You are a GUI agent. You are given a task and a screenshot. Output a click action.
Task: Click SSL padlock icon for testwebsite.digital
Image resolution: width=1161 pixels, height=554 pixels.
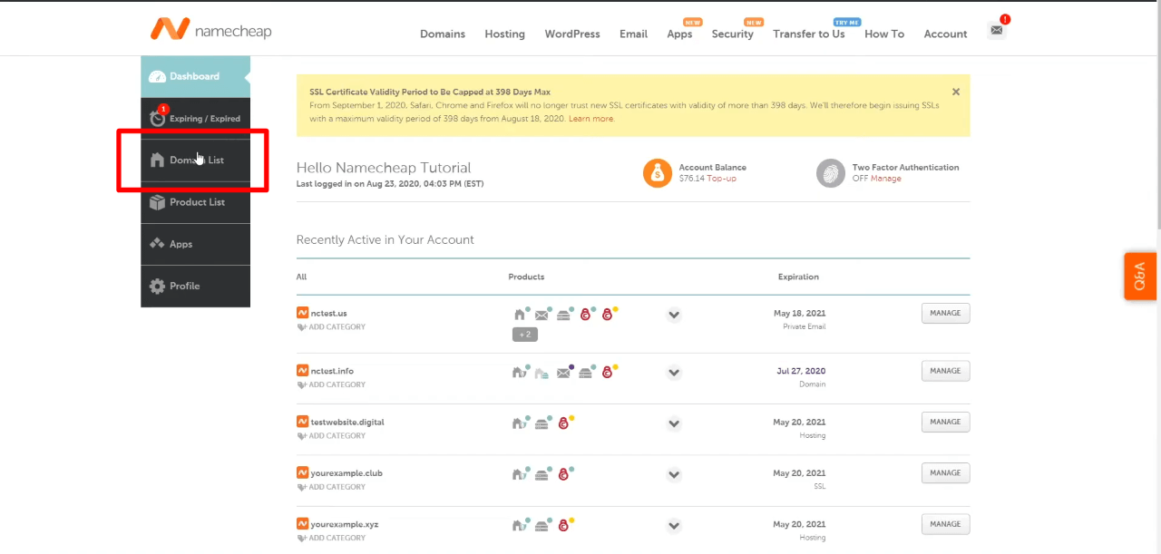pyautogui.click(x=563, y=423)
